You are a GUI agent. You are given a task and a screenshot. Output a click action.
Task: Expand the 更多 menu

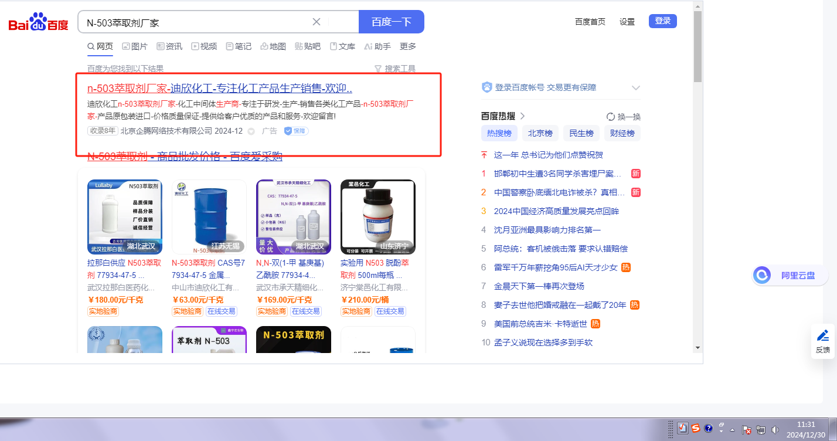pos(408,46)
